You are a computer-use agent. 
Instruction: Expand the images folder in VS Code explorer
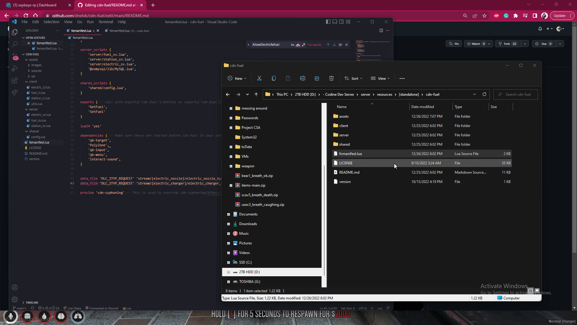click(x=29, y=65)
